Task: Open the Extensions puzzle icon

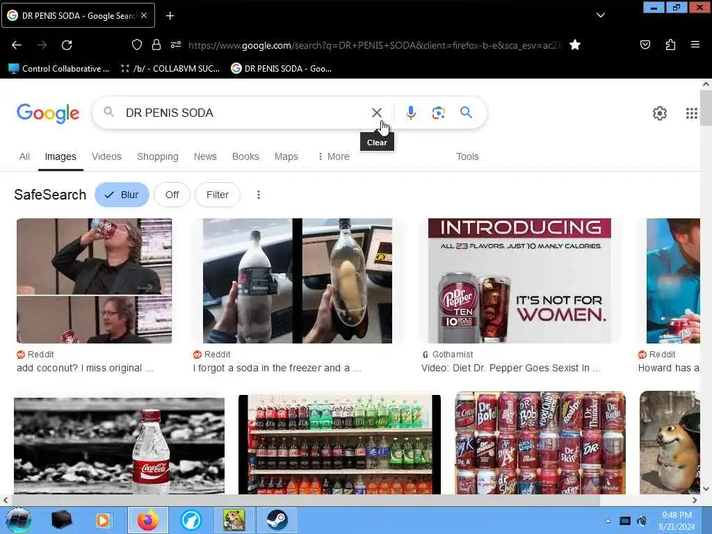Action: point(670,44)
